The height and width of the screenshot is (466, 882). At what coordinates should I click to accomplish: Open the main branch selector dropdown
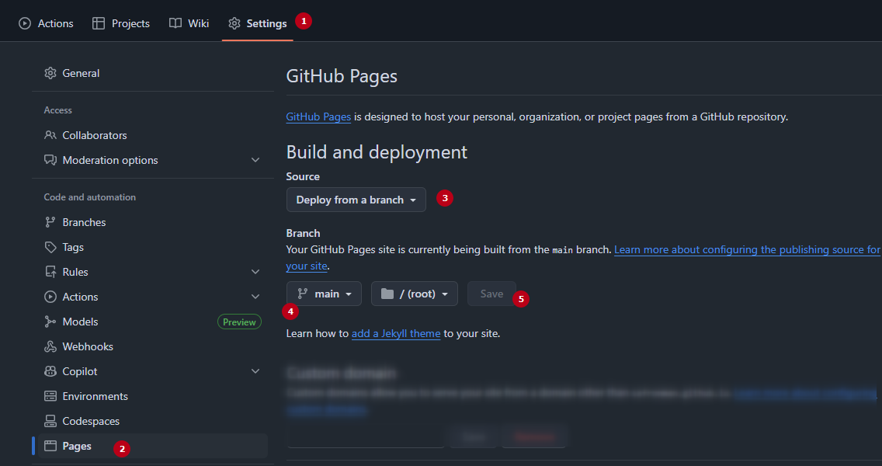click(x=324, y=294)
